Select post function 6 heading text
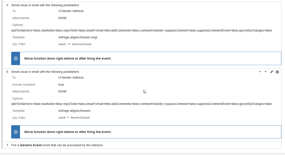The width and height of the screenshot is (285, 155). tap(45, 72)
